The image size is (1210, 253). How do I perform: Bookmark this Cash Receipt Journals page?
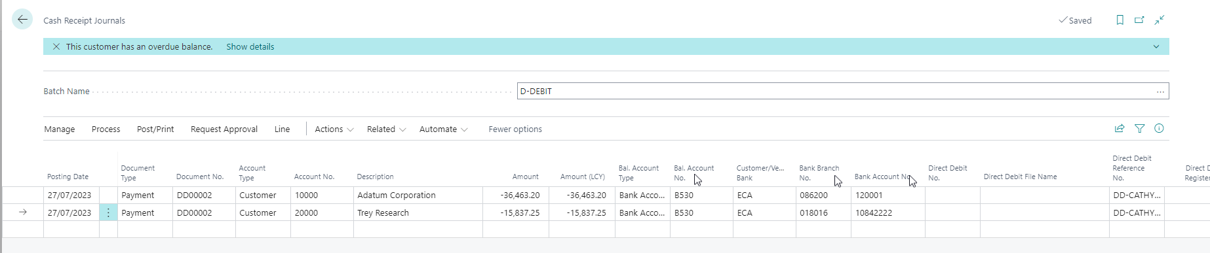click(1120, 20)
